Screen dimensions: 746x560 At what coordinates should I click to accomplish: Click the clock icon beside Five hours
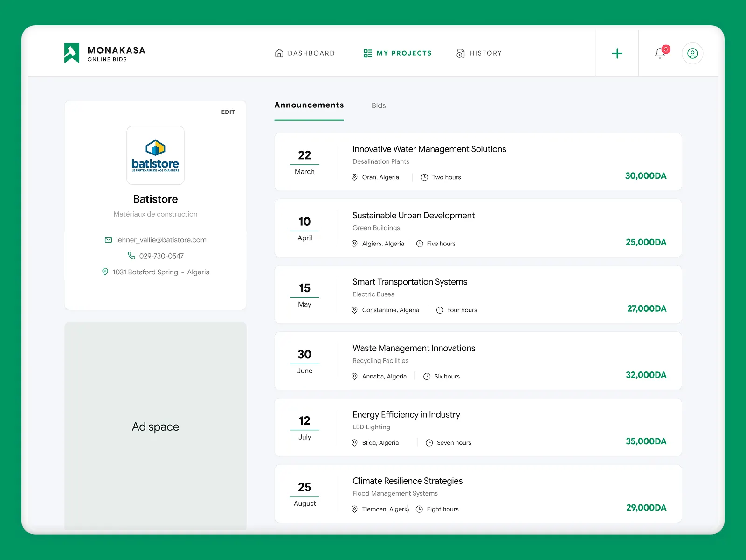pos(420,244)
